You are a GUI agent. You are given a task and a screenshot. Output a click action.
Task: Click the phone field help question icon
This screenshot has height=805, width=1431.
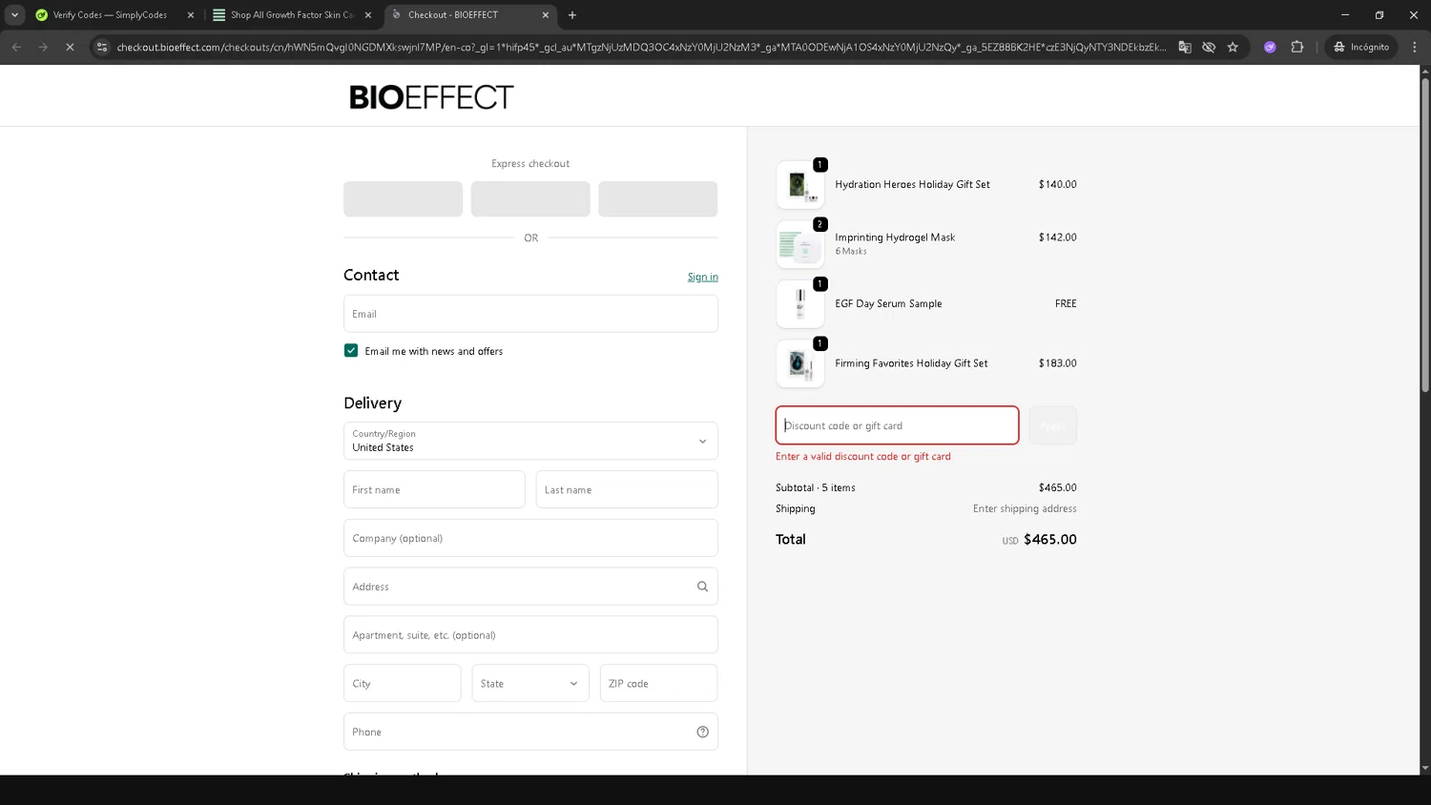702,733
